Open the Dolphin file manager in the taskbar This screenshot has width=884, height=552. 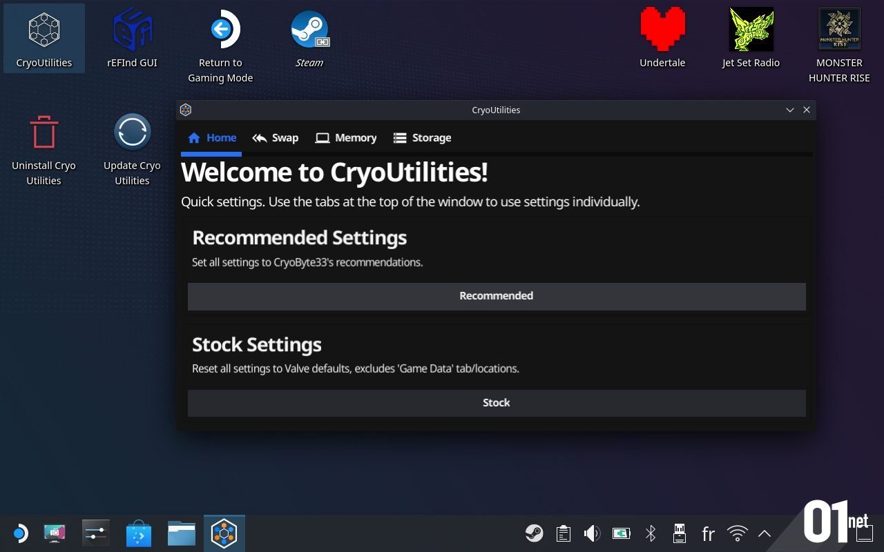182,533
